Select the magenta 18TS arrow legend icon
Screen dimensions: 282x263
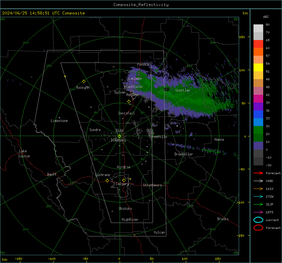coord(258,212)
